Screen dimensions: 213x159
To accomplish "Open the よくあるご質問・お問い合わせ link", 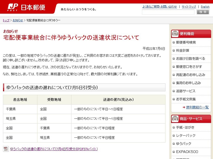I will click(160, 7).
